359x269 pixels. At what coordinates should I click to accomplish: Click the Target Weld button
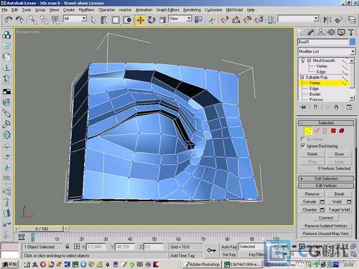[339, 210]
